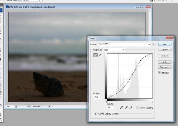Open the Channel RGB dropdown
Viewport: 178px width, 126px height.
click(x=114, y=50)
